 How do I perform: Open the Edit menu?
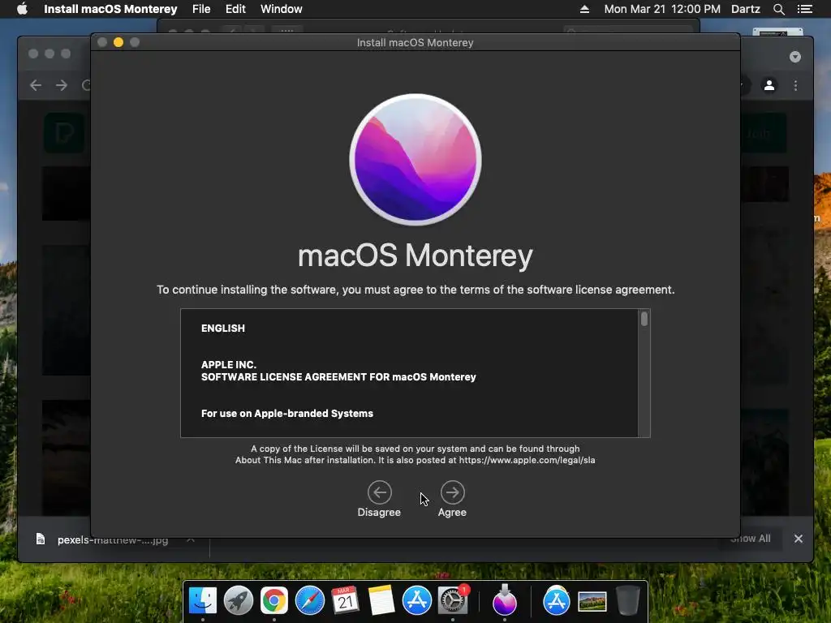click(x=235, y=9)
